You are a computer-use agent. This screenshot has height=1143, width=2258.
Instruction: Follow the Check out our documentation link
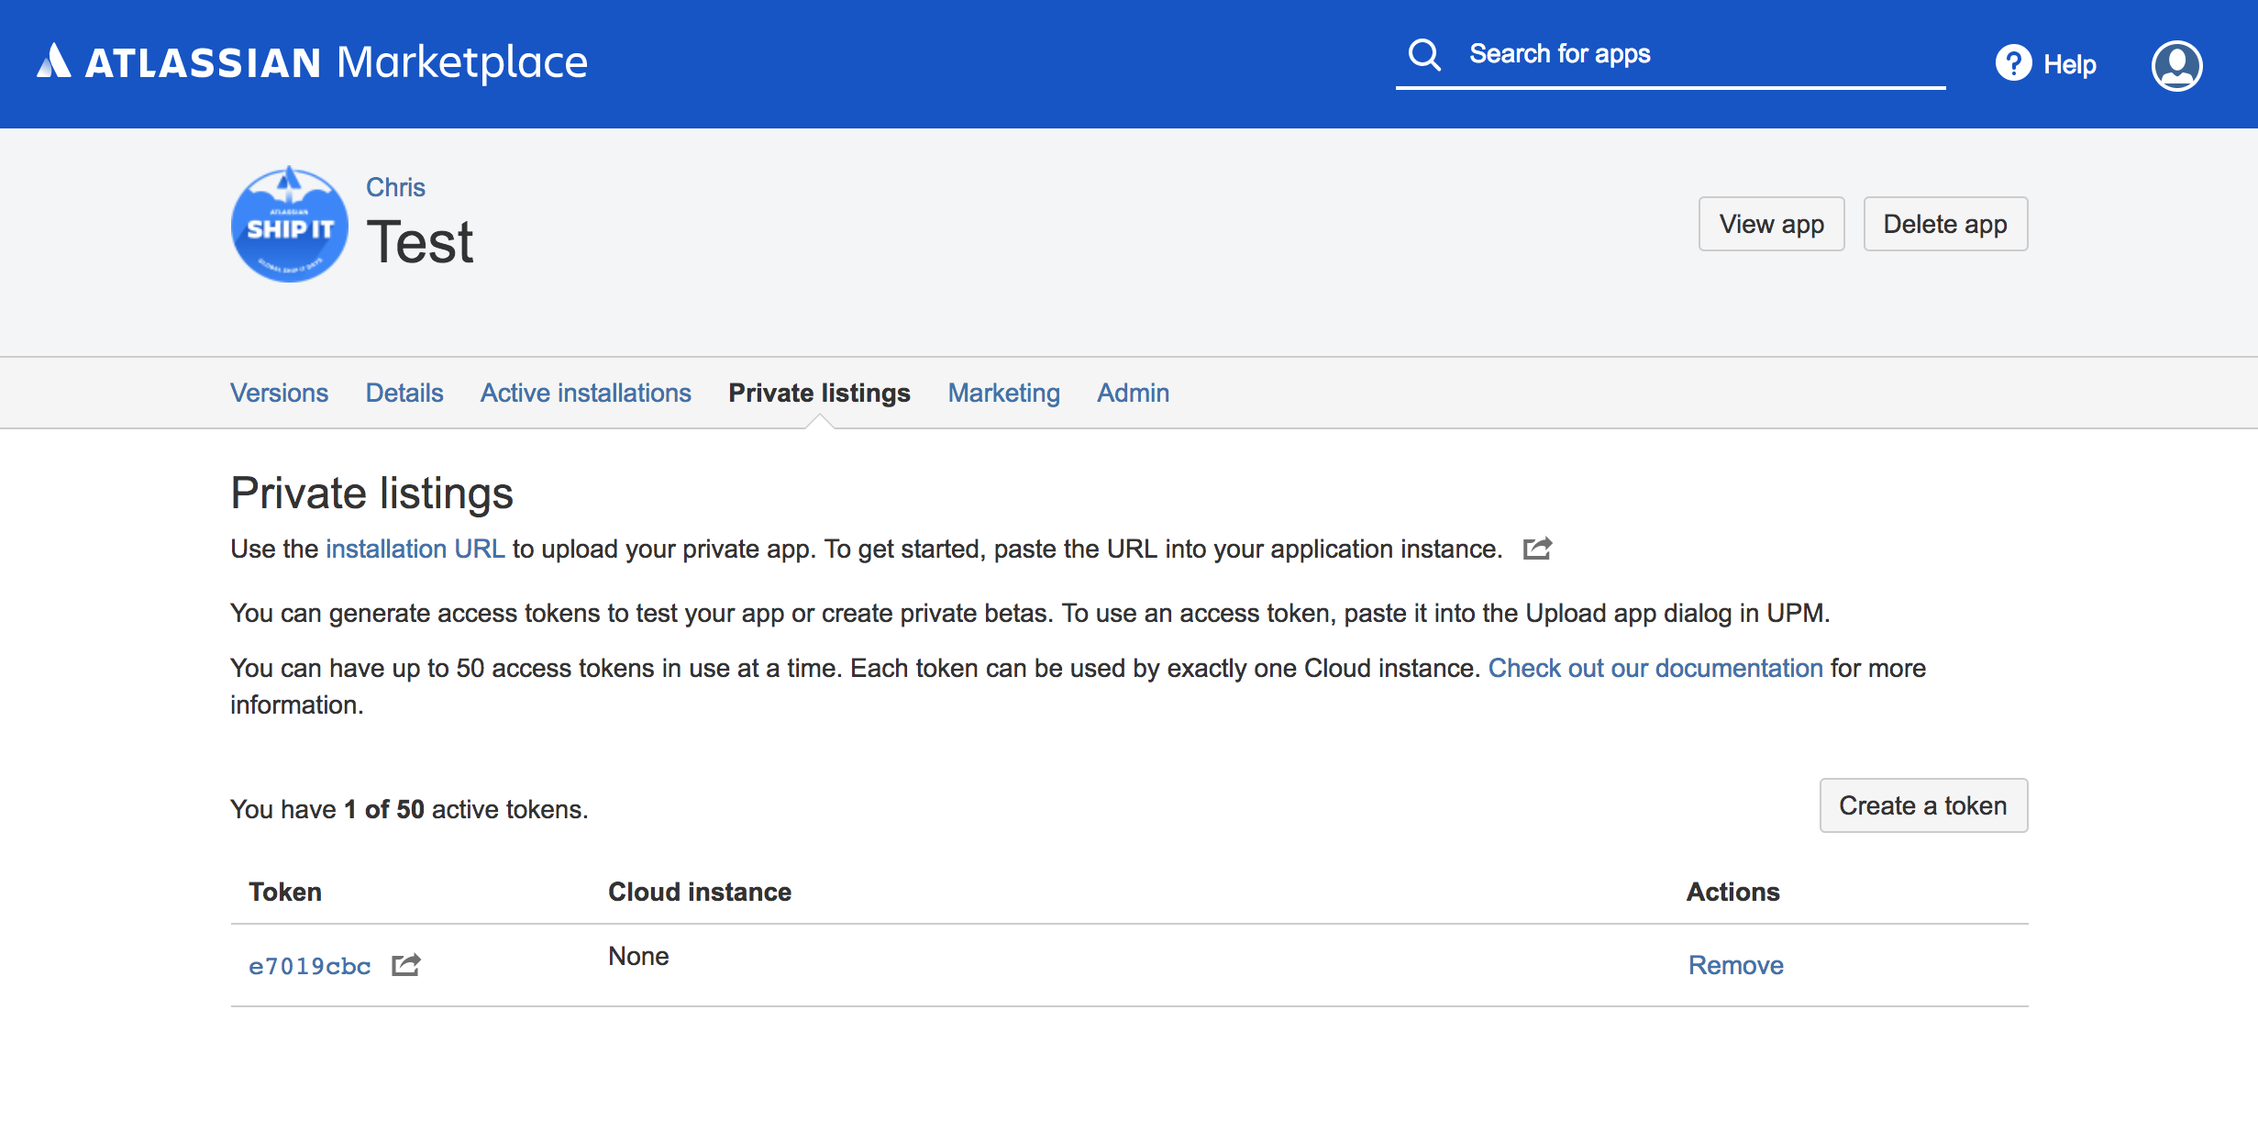(1655, 668)
